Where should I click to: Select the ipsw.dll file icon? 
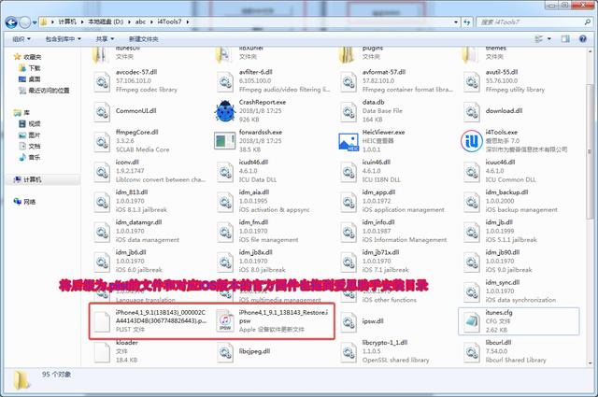click(349, 321)
